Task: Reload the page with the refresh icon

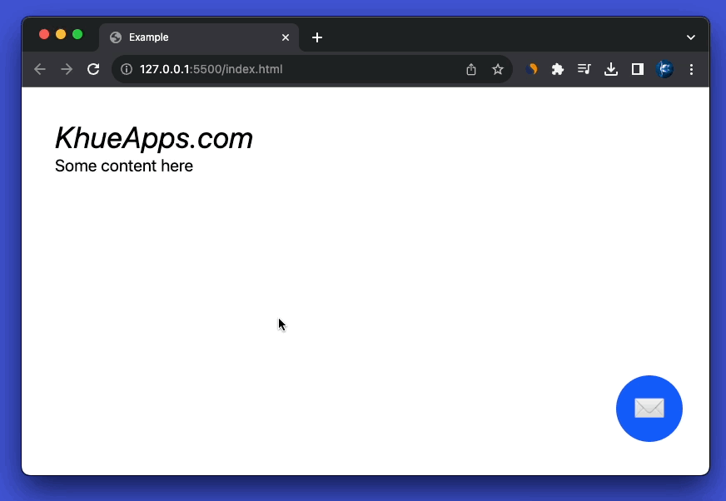Action: click(x=92, y=69)
